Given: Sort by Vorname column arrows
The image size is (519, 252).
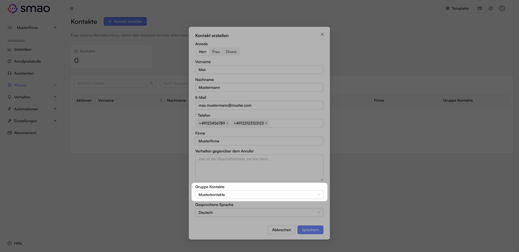Looking at the screenshot, I should 161,100.
